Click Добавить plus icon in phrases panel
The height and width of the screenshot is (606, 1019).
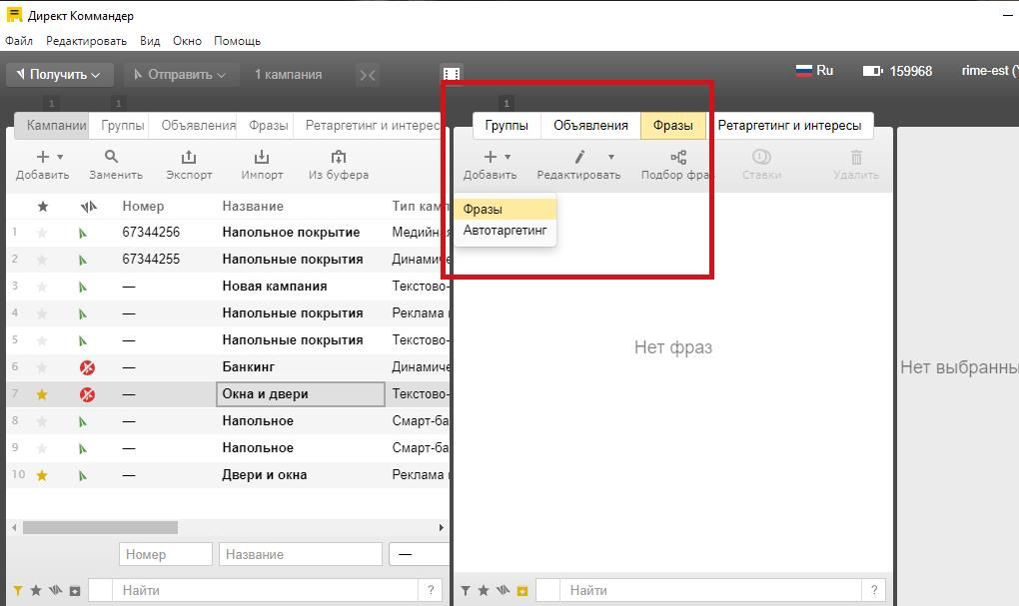[491, 157]
